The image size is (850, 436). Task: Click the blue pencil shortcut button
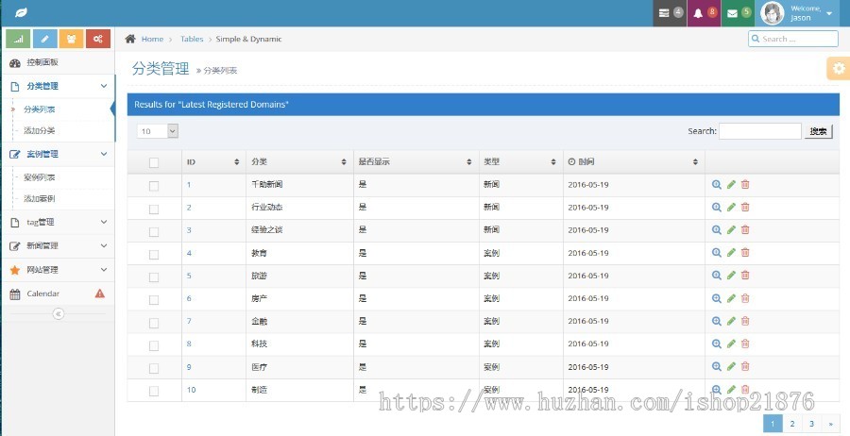pos(45,39)
